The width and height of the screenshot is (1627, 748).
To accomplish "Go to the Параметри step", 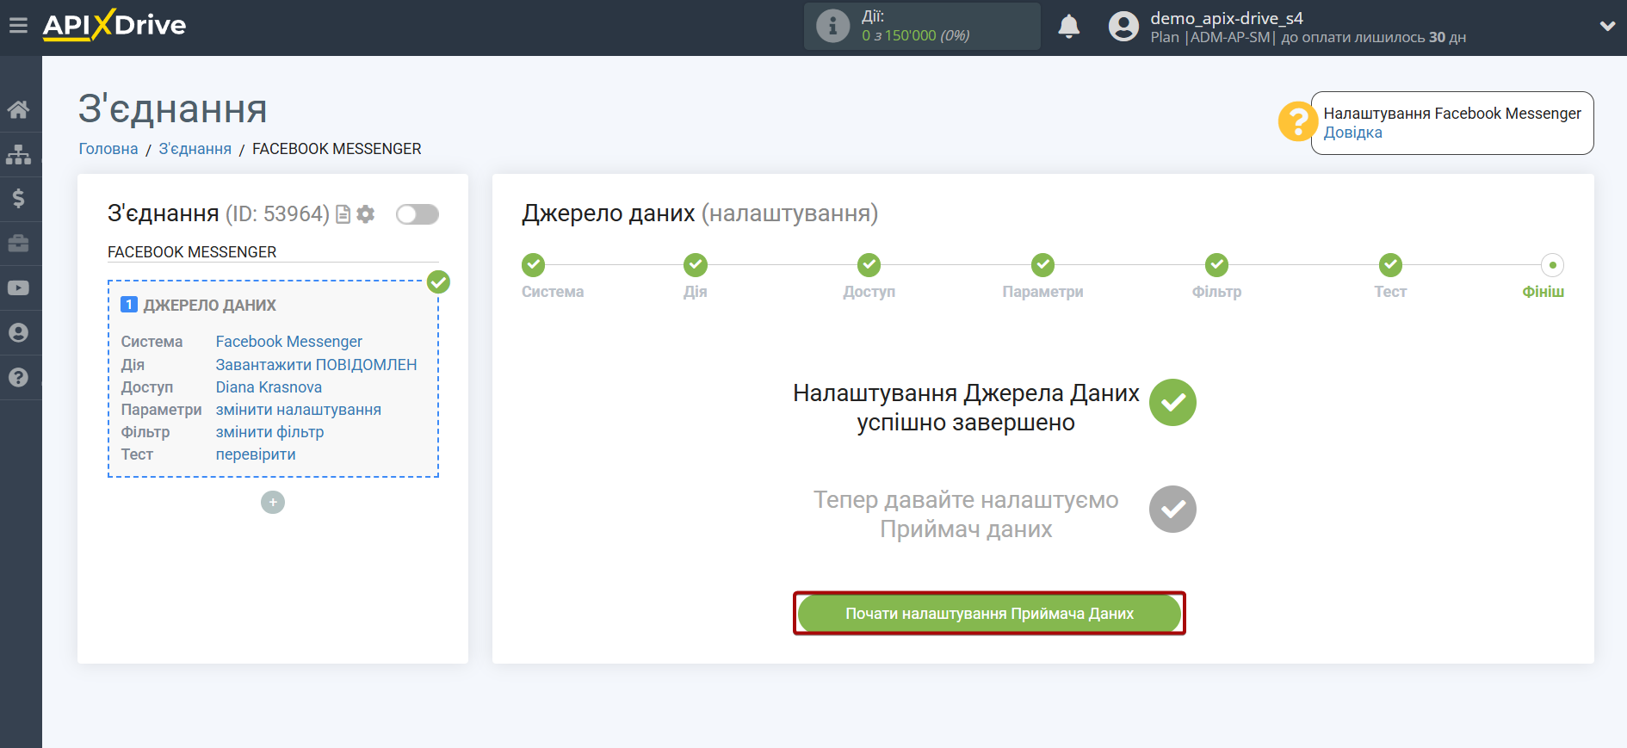I will pos(1043,265).
